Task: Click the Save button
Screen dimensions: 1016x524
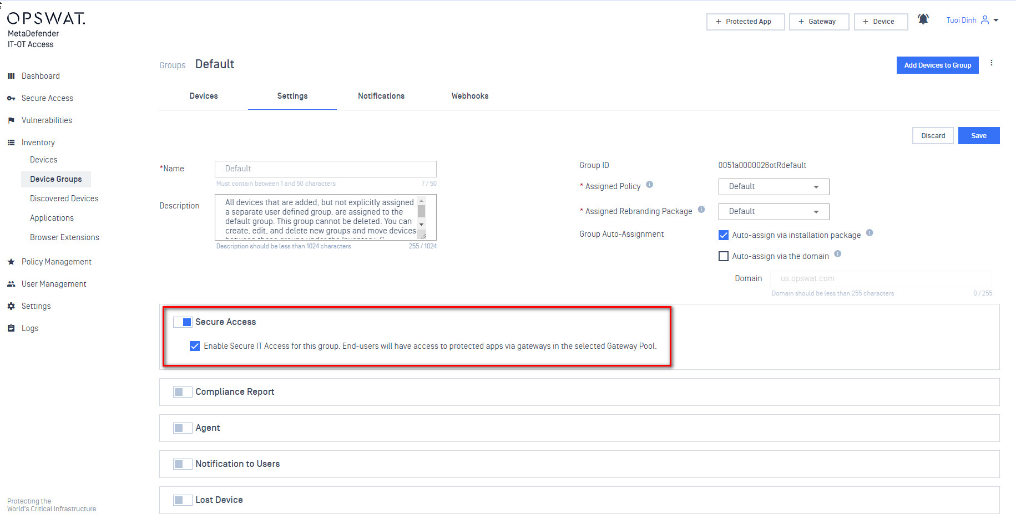Action: [x=978, y=136]
